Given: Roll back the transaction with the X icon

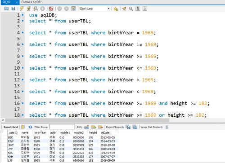Looking at the screenshot, I should coord(67,9).
